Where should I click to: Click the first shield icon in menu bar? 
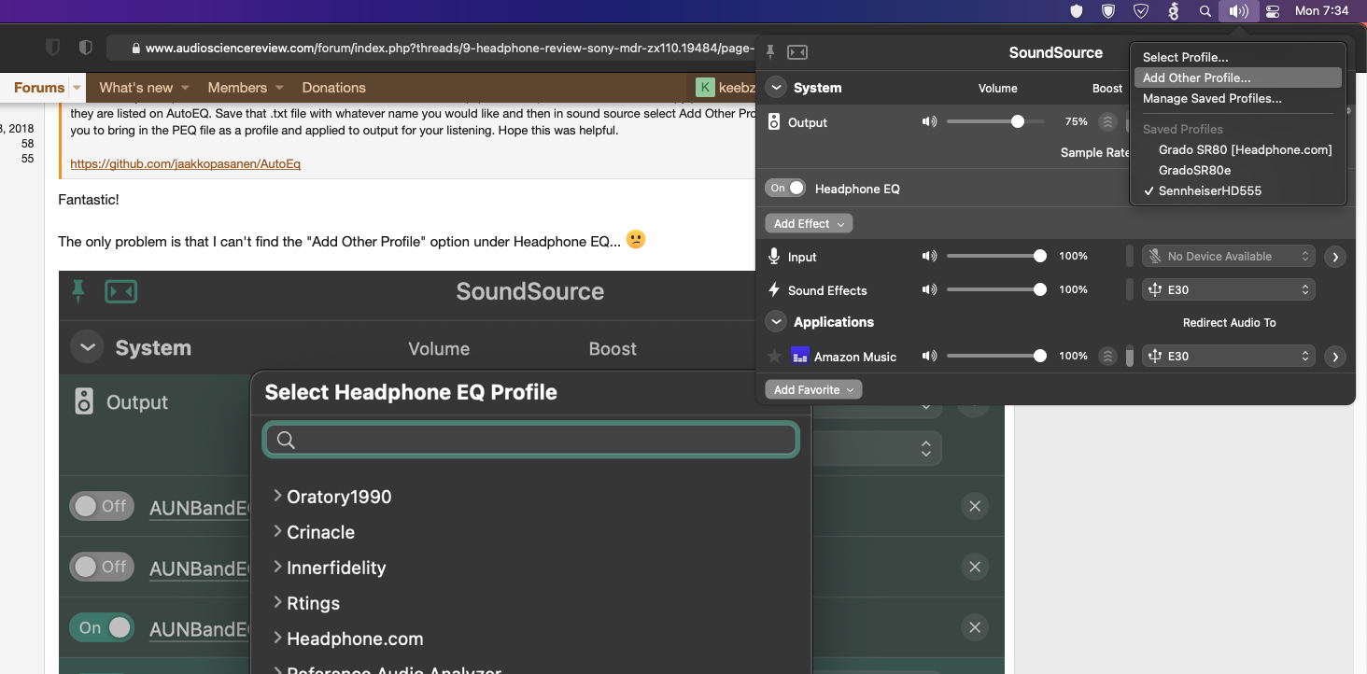1077,11
